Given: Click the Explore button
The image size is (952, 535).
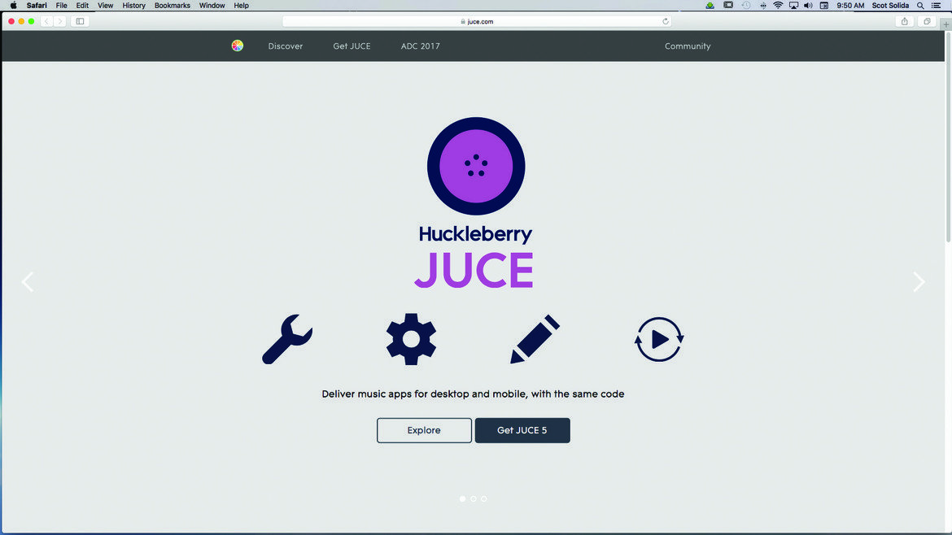Looking at the screenshot, I should pyautogui.click(x=424, y=430).
